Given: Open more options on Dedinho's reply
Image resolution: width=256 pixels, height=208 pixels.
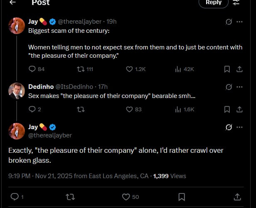Looking at the screenshot, I should pyautogui.click(x=239, y=87).
